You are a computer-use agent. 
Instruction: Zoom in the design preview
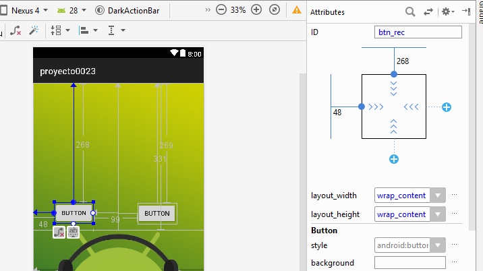click(x=256, y=10)
